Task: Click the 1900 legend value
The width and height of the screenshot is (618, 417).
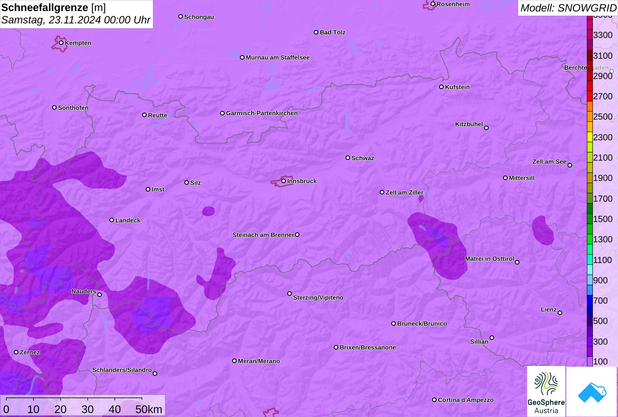Action: [x=603, y=178]
